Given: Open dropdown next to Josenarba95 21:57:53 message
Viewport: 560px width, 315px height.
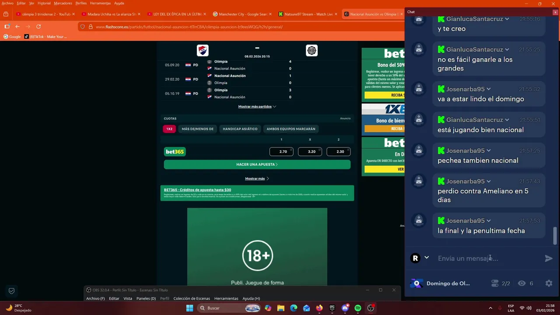Looking at the screenshot, I should pyautogui.click(x=489, y=220).
